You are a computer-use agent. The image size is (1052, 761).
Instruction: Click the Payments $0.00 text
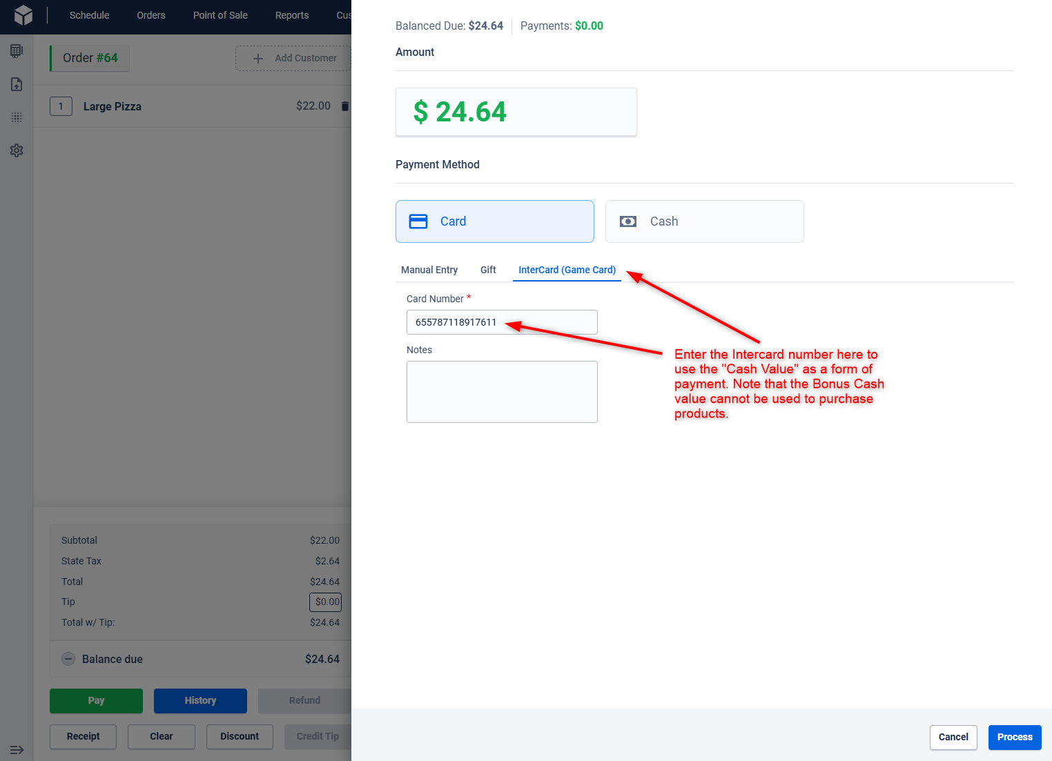(x=562, y=26)
